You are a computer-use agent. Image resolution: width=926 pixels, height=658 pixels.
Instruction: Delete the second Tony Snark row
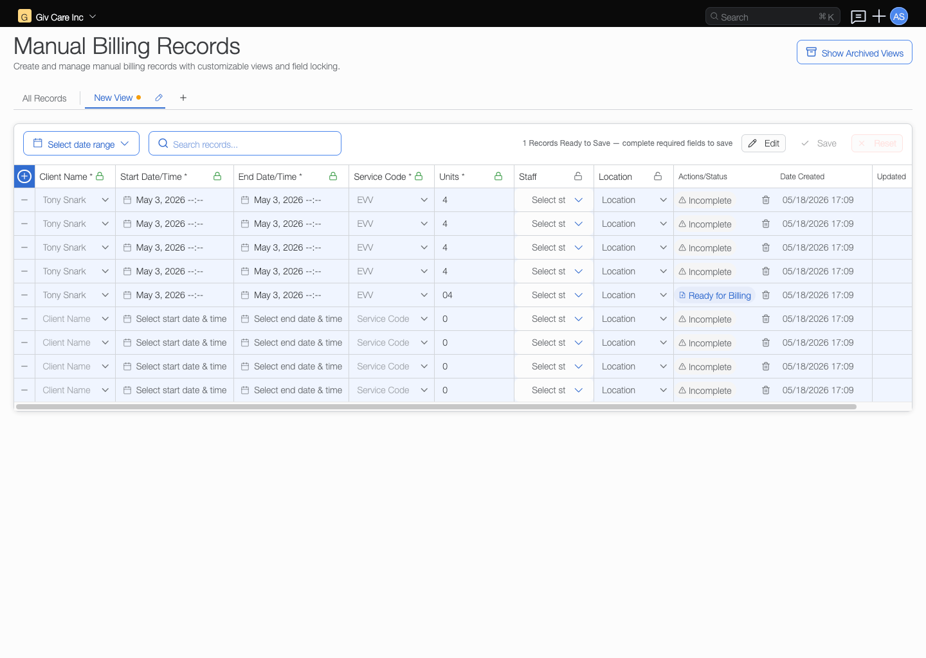click(x=766, y=224)
